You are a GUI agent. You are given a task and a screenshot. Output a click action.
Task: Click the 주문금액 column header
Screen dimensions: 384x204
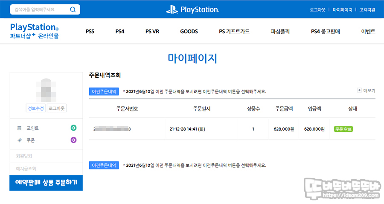284,108
